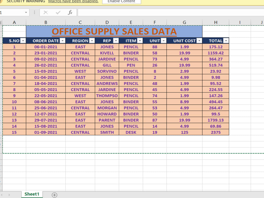Open the REGION filter dropdown
Viewport: 264px width, 198px height.
(x=92, y=41)
